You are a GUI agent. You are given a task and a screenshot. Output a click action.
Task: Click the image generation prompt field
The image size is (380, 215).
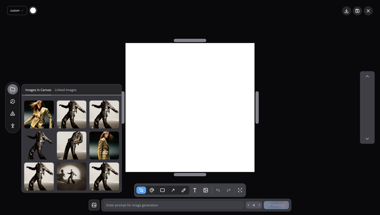tap(172, 205)
